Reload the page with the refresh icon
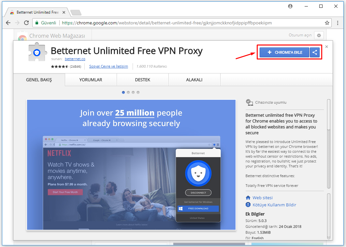Viewport: 346px width, 247px height. [26, 23]
